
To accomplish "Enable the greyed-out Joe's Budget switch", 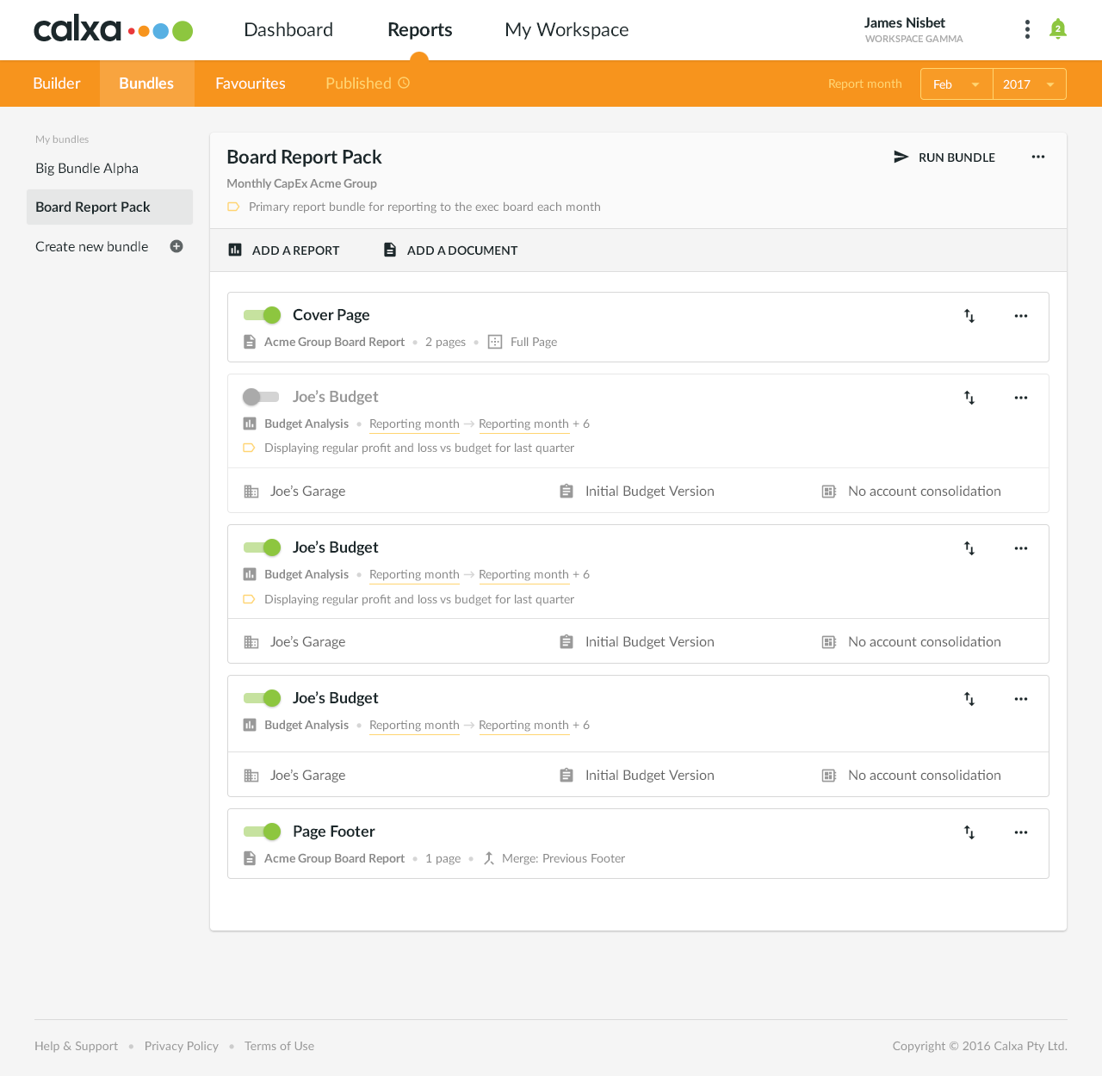I will coord(261,397).
